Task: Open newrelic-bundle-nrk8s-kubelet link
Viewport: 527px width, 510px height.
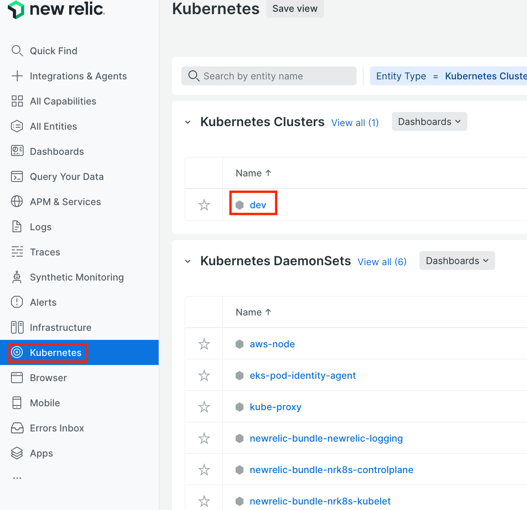Action: tap(320, 501)
